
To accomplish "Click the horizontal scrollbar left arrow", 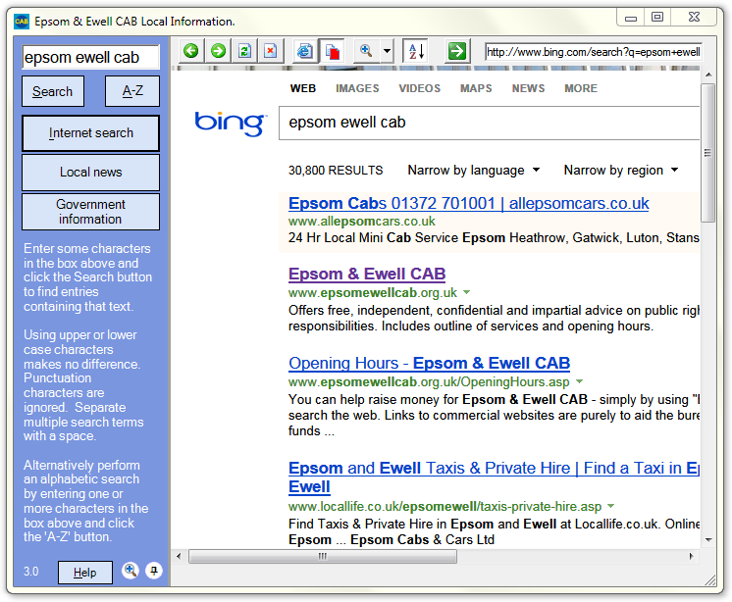I will click(179, 556).
